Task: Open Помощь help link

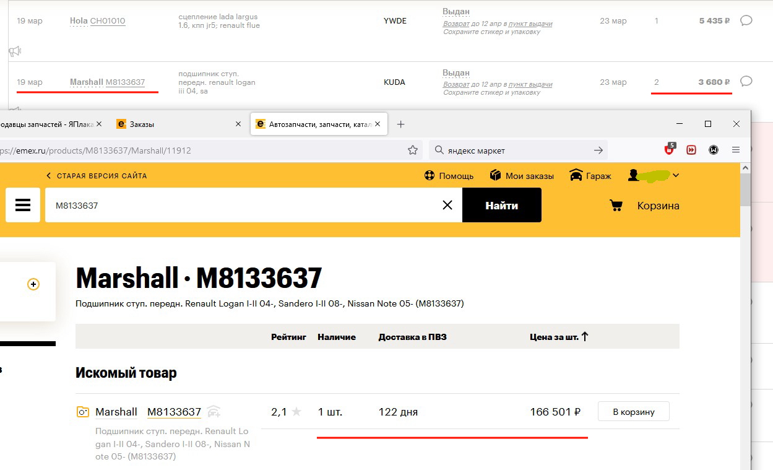Action: pos(449,176)
